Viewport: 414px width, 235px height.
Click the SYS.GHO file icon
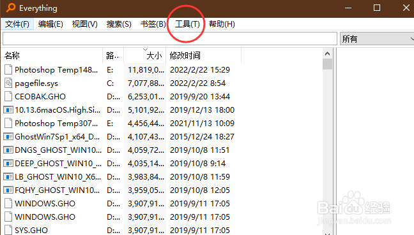8,230
